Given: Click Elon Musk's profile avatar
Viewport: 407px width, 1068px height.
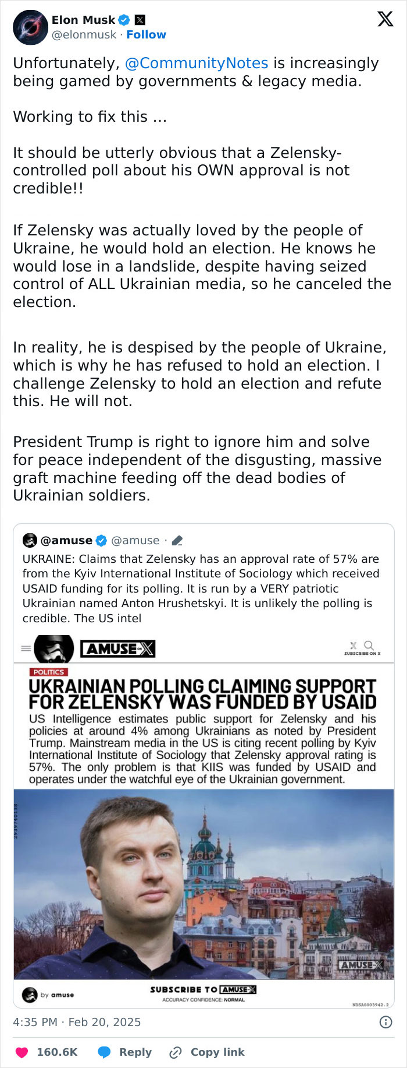Looking at the screenshot, I should click(30, 26).
